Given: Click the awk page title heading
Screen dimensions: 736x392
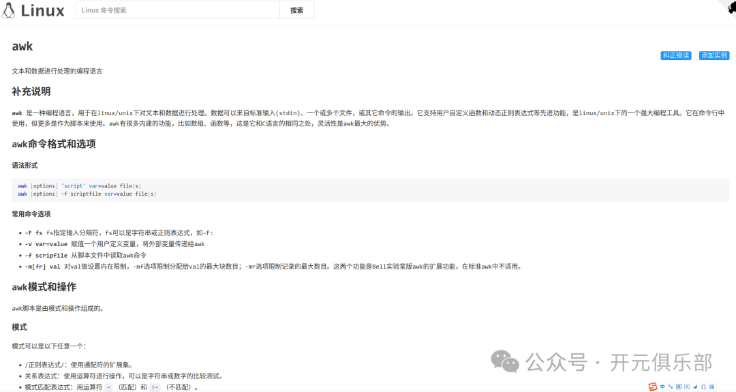Looking at the screenshot, I should pyautogui.click(x=22, y=46).
